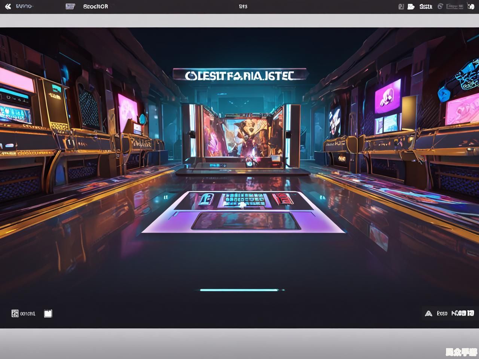
Task: Click the teal keypad grid on floor panel
Action: click(x=244, y=199)
